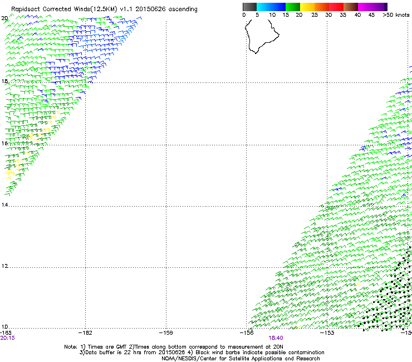Click latitude label '14'

(4, 205)
